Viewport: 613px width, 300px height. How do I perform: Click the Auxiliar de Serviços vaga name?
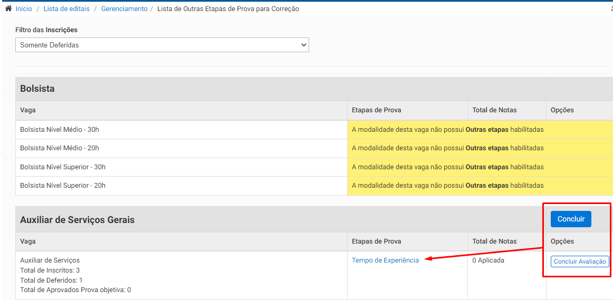click(x=50, y=260)
